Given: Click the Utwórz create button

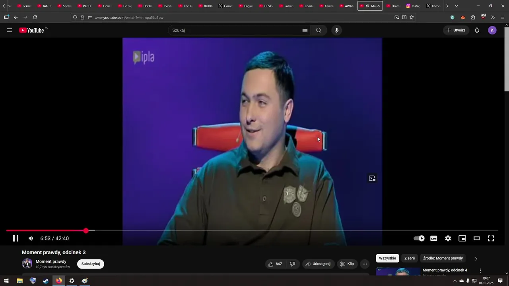Looking at the screenshot, I should (456, 30).
